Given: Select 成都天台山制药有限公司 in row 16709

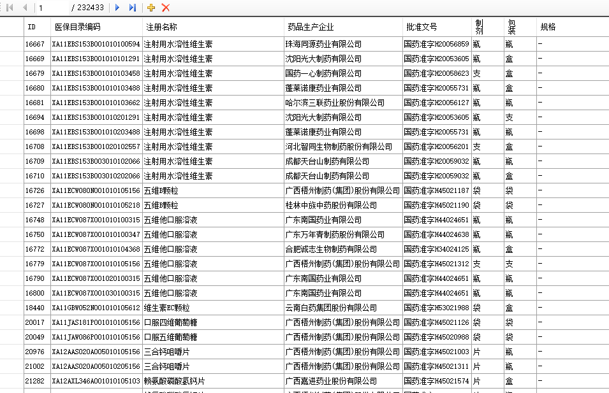Looking at the screenshot, I should pyautogui.click(x=343, y=161).
